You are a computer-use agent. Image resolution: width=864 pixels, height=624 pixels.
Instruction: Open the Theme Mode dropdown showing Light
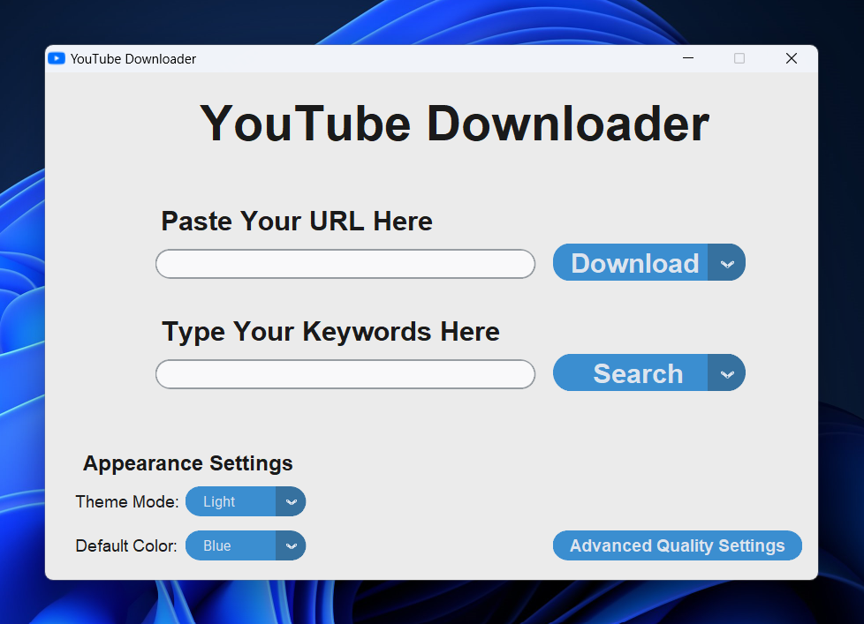click(246, 501)
